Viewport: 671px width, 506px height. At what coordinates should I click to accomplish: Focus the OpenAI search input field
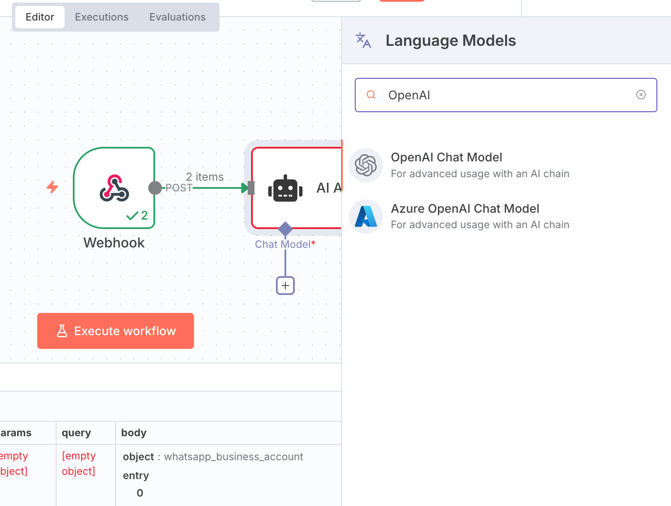(x=506, y=95)
